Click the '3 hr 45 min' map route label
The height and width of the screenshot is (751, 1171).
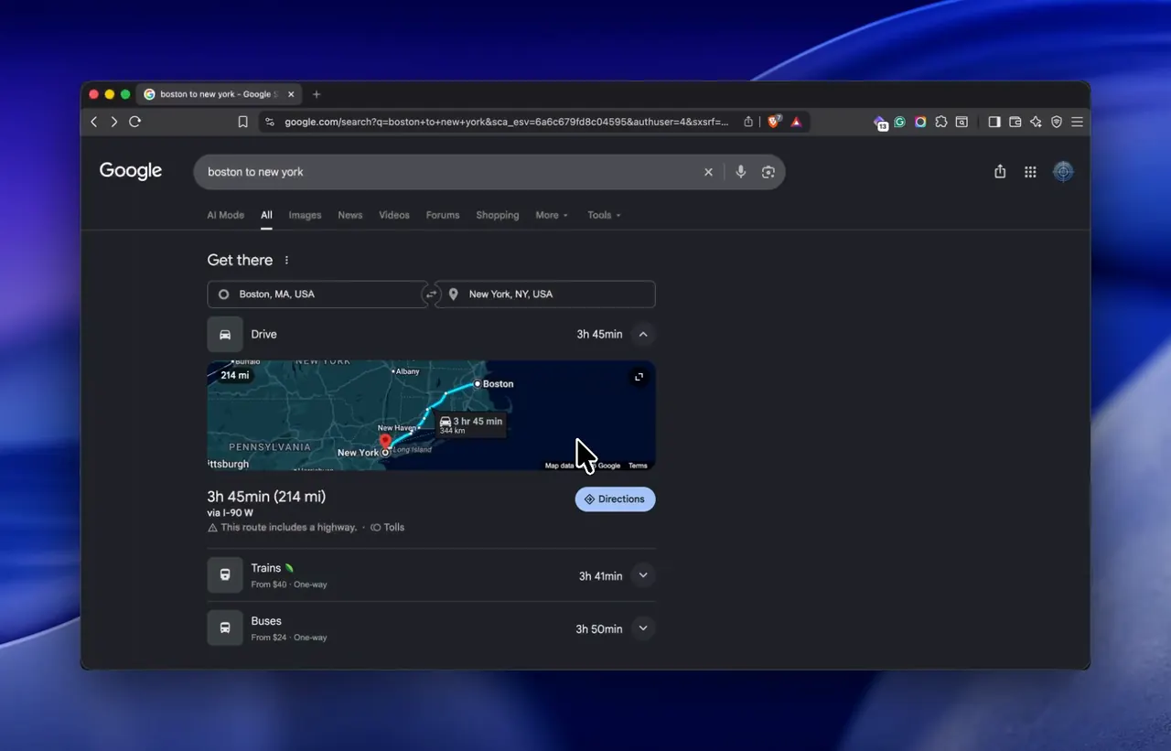470,424
